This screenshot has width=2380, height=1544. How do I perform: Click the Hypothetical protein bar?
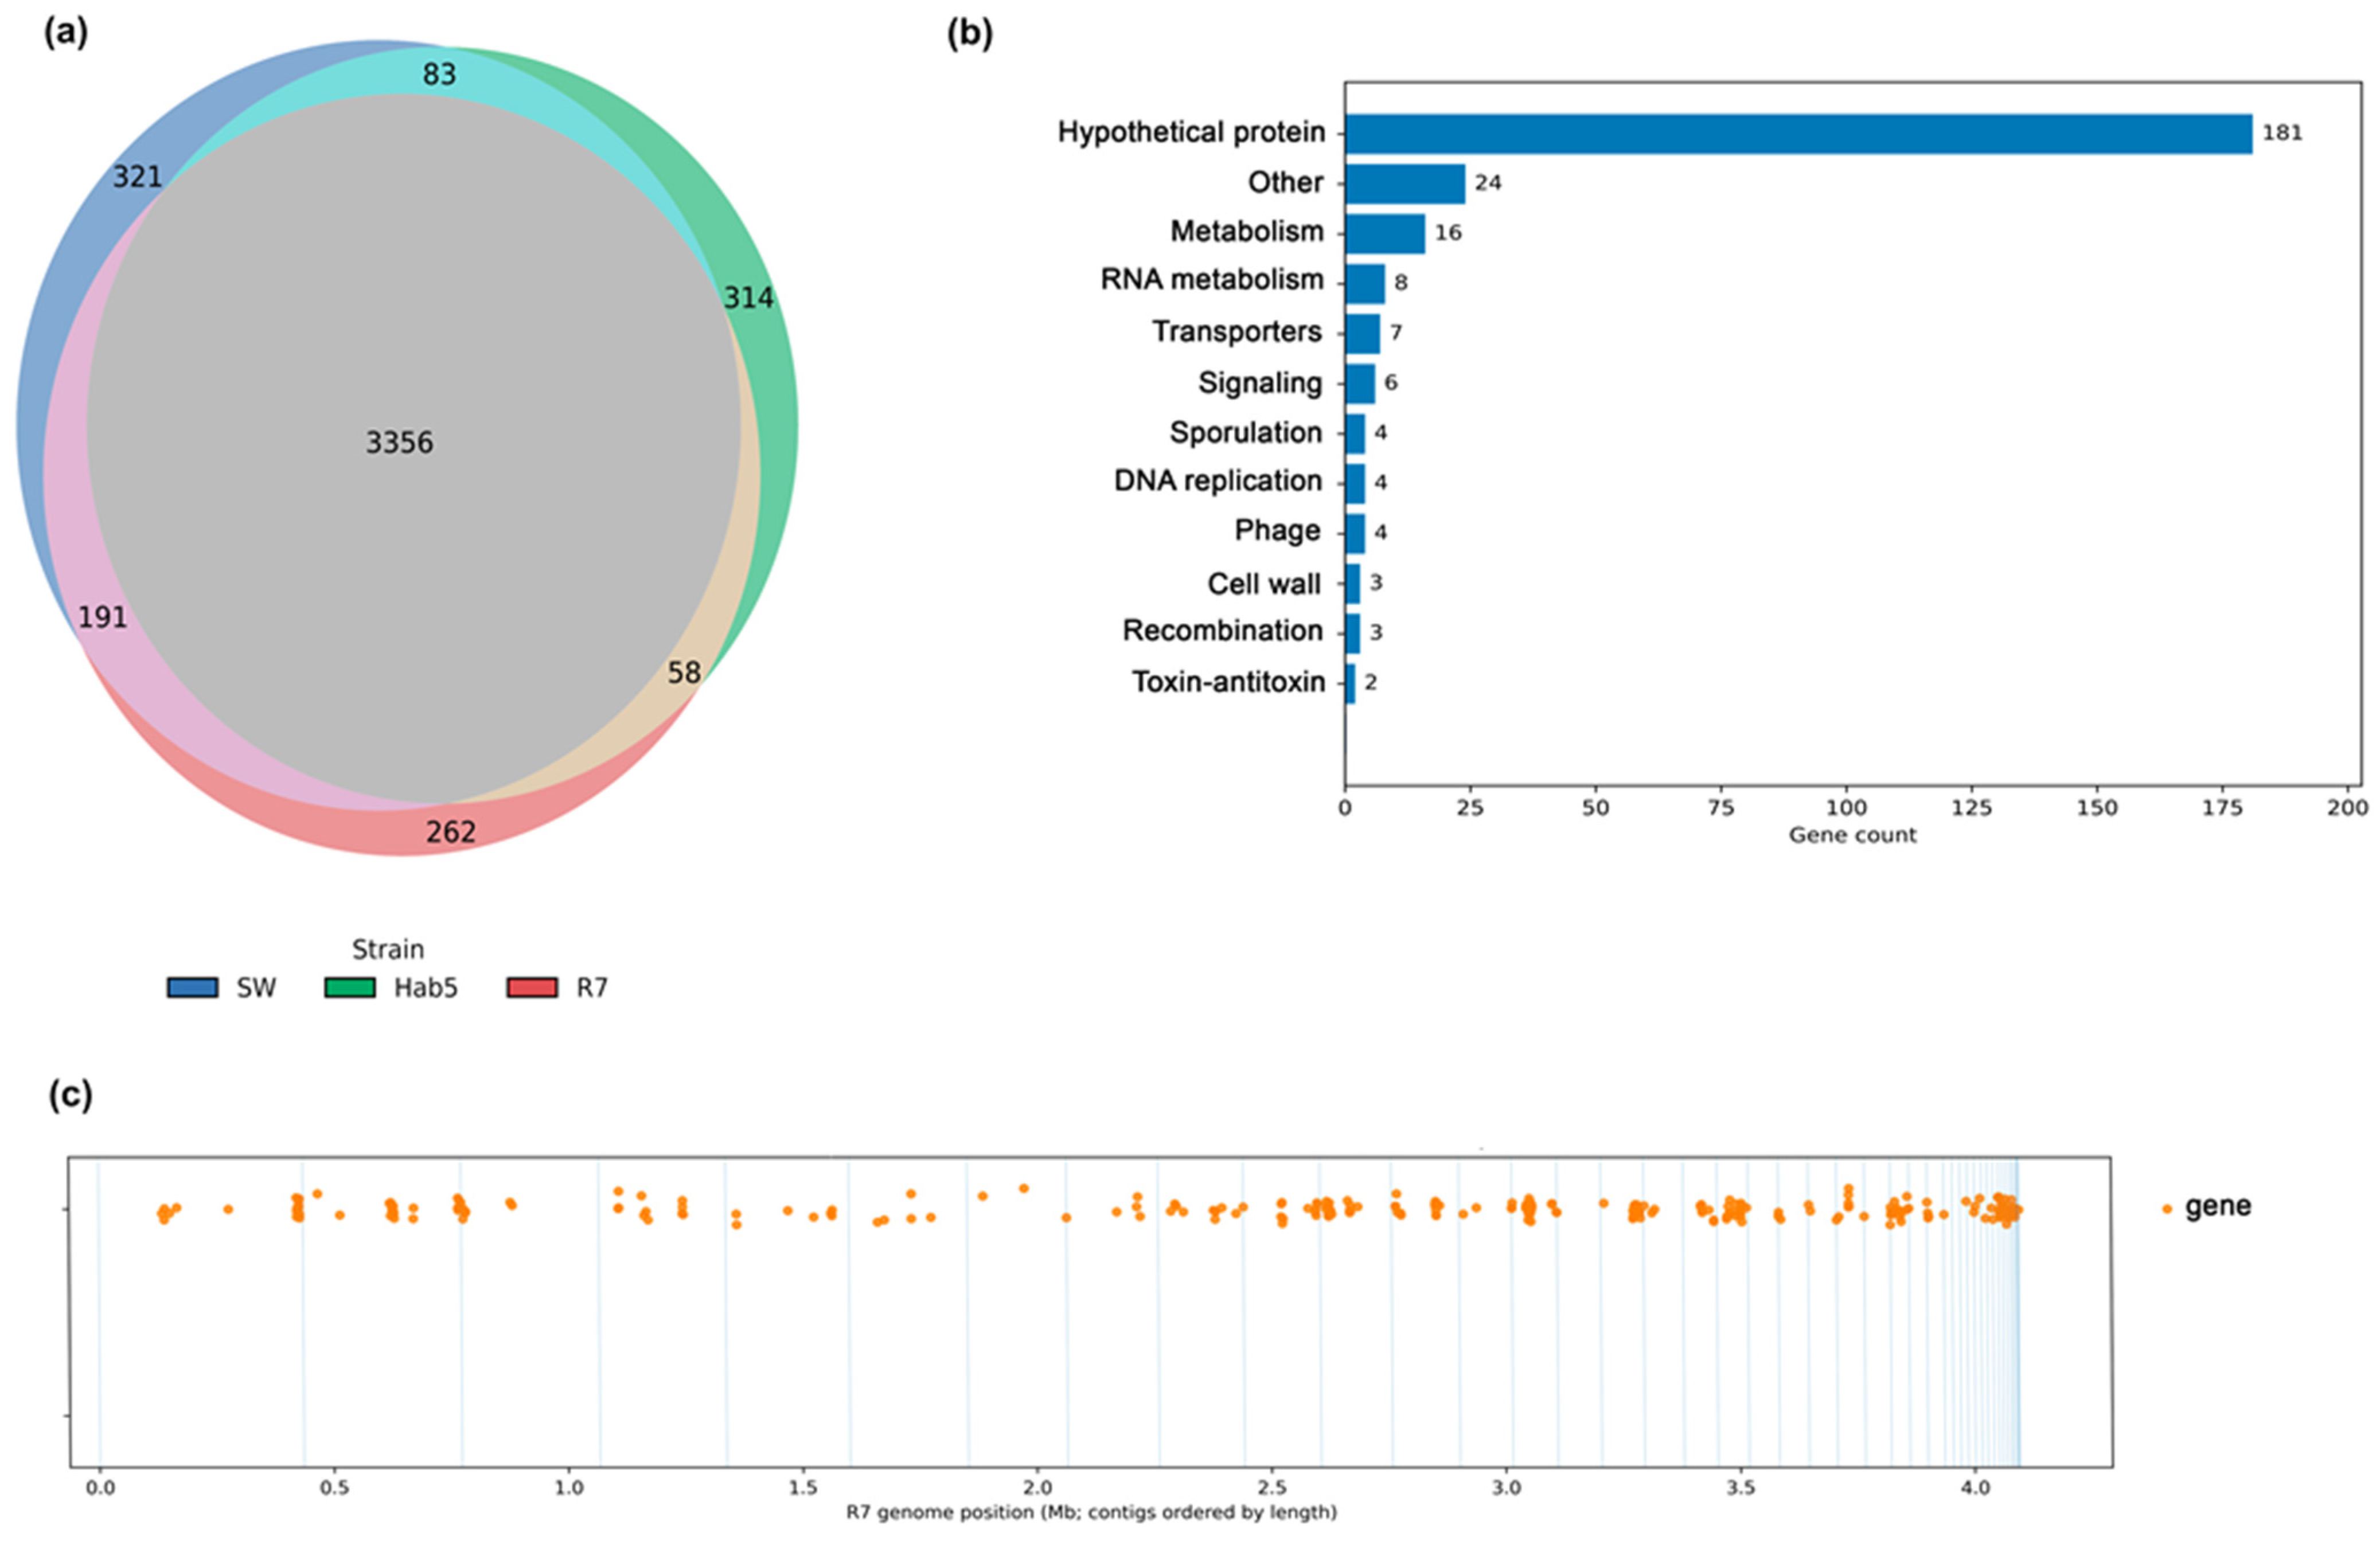[1798, 133]
